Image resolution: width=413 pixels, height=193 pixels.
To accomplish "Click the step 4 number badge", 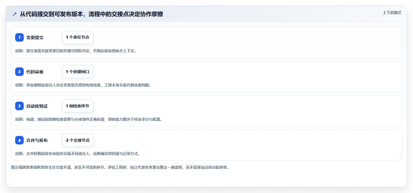I will tap(19, 140).
